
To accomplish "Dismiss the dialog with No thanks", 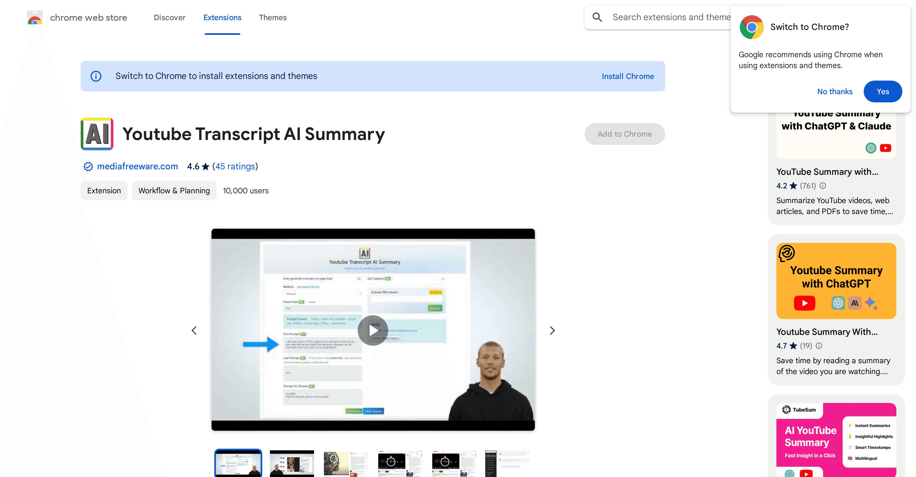I will click(x=835, y=91).
